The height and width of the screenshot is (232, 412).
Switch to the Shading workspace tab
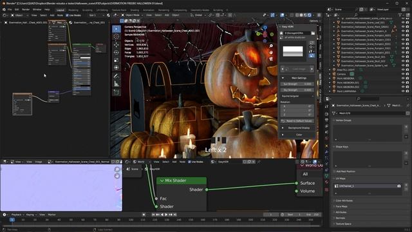tap(135, 10)
